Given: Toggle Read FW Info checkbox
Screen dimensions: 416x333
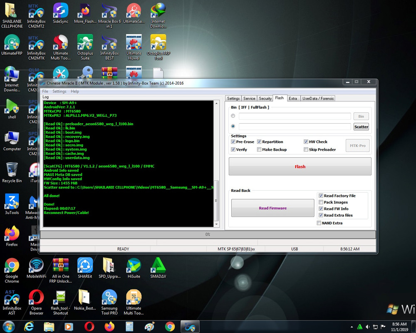Looking at the screenshot, I should (x=321, y=209).
